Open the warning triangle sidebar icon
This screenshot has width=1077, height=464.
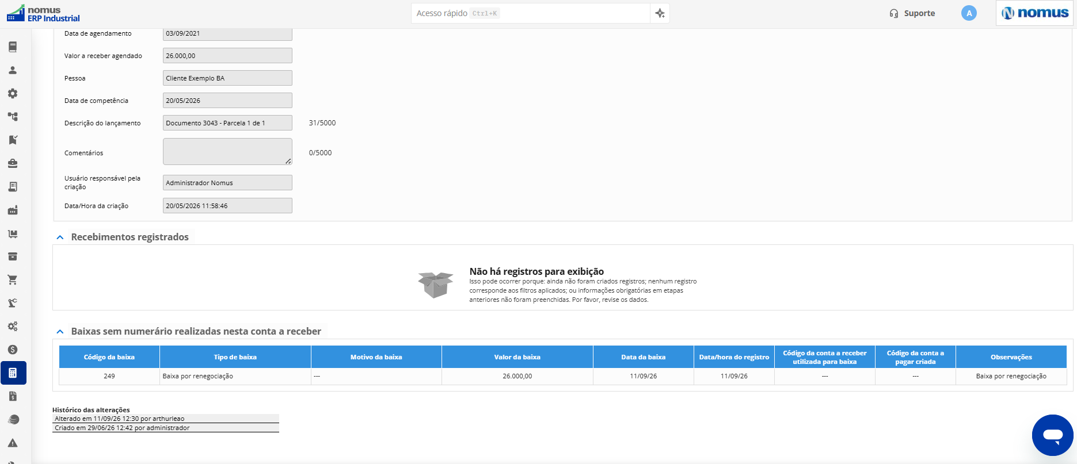(x=13, y=443)
